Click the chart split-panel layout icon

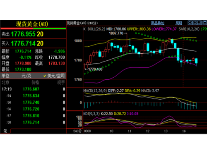pyautogui.click(x=200, y=23)
